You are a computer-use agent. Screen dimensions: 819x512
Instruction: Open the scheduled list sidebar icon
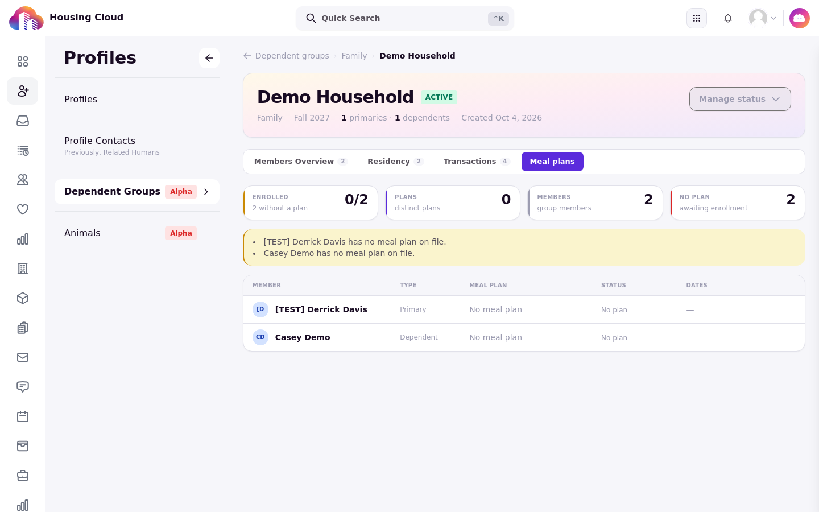tap(23, 150)
